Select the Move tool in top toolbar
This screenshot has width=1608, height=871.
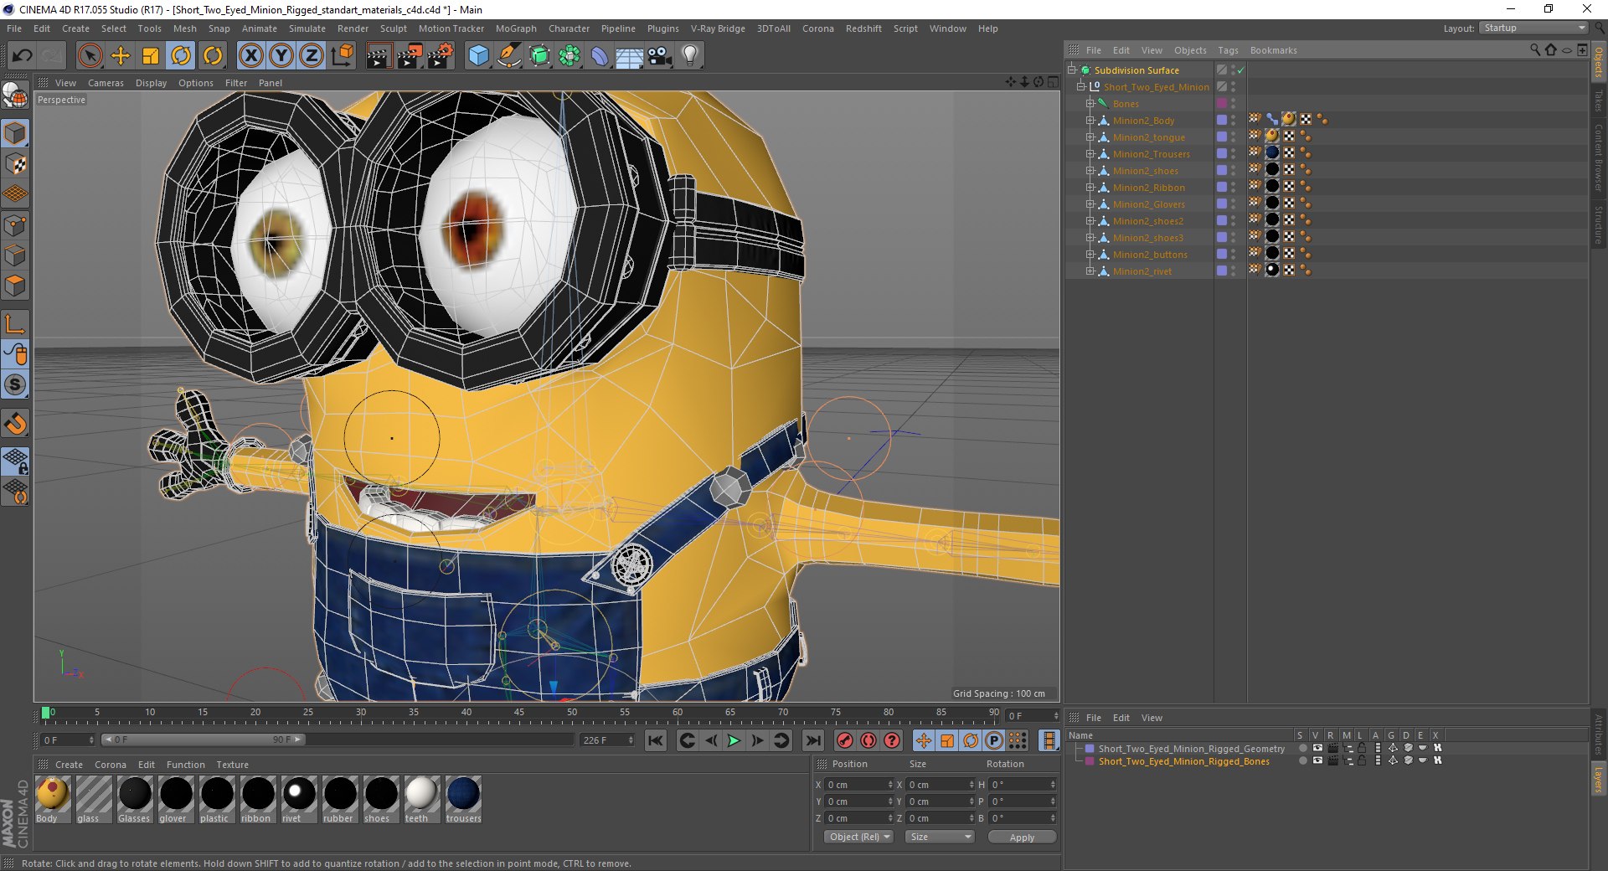coord(121,56)
